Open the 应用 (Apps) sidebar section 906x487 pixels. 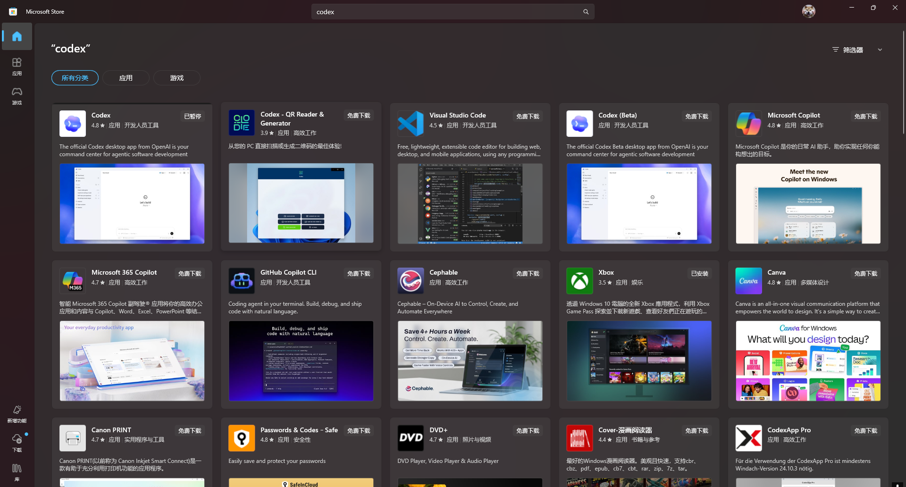(x=17, y=67)
